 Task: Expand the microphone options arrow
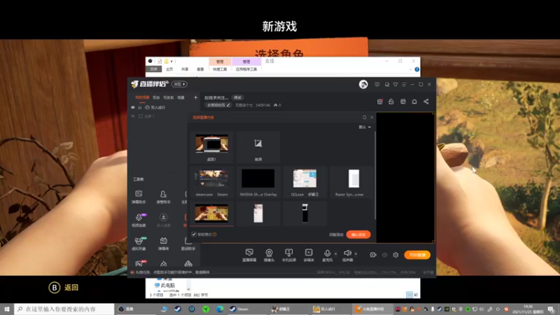pos(335,253)
